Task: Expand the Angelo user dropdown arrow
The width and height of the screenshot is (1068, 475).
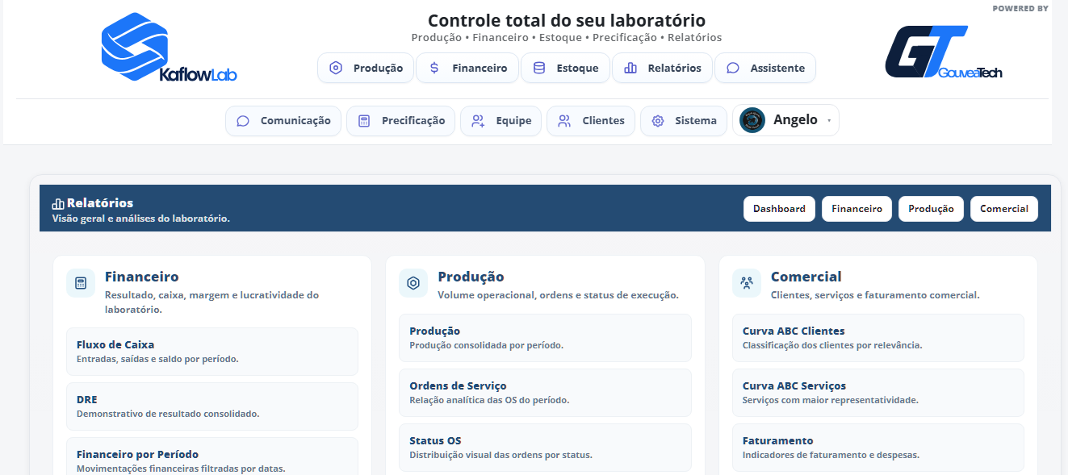Action: coord(829,121)
